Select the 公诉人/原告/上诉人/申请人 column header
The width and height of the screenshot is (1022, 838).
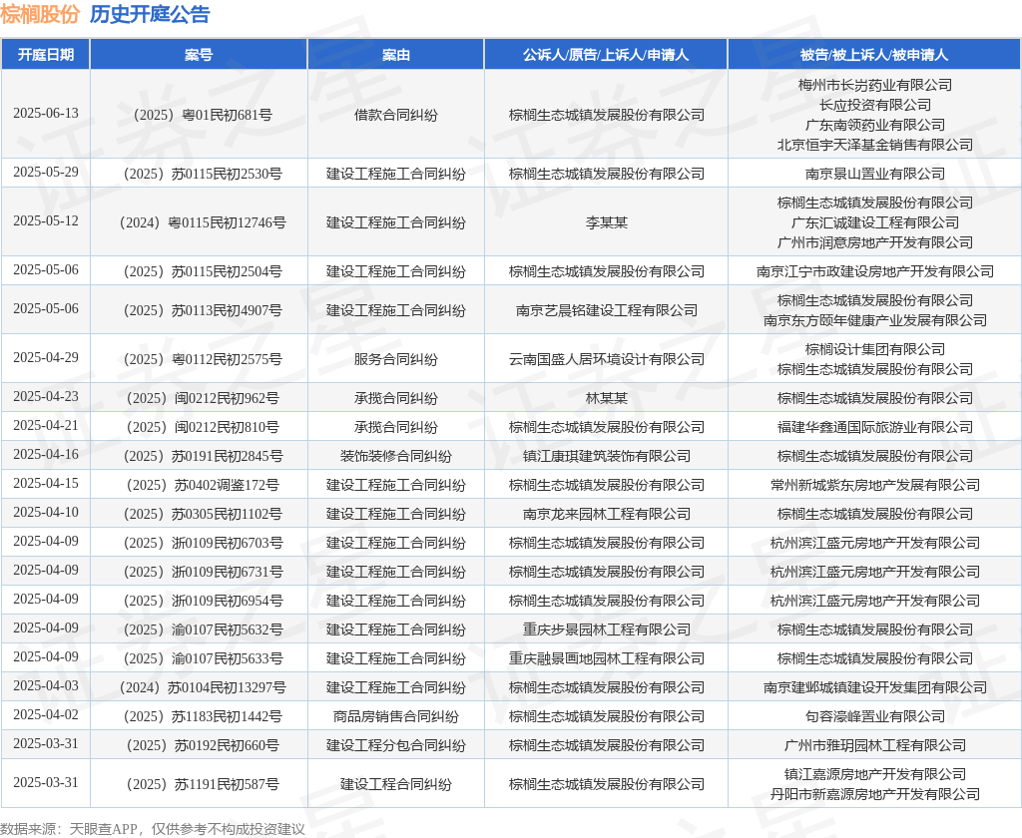pos(606,55)
